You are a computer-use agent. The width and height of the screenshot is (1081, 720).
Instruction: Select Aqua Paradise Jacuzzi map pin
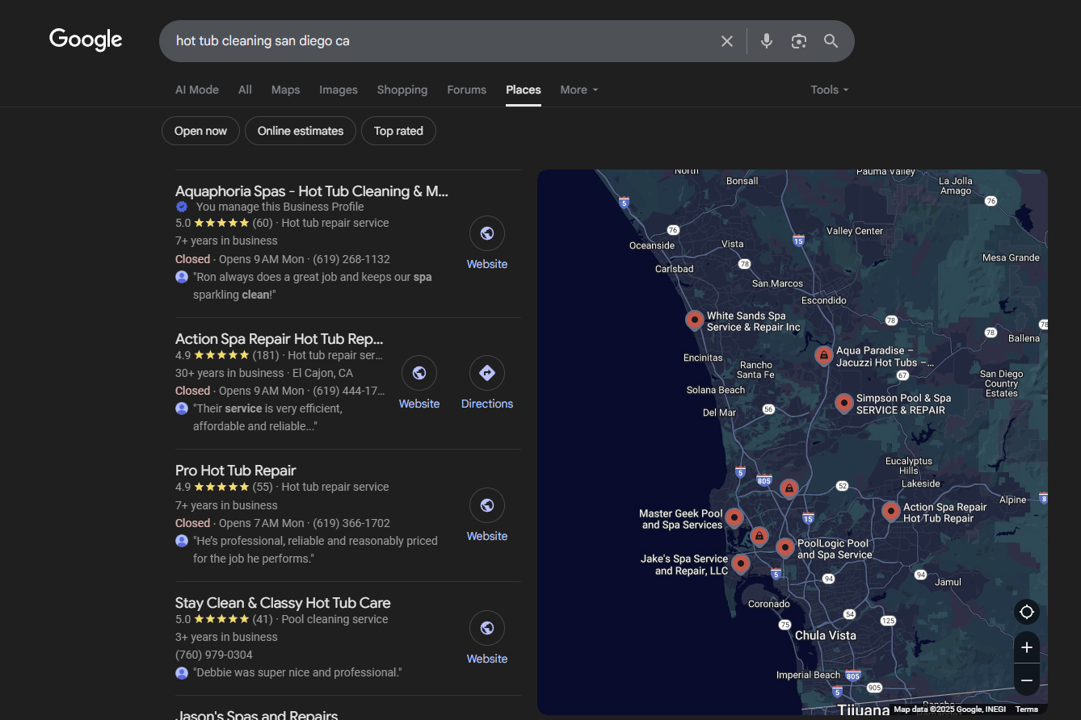(x=823, y=355)
